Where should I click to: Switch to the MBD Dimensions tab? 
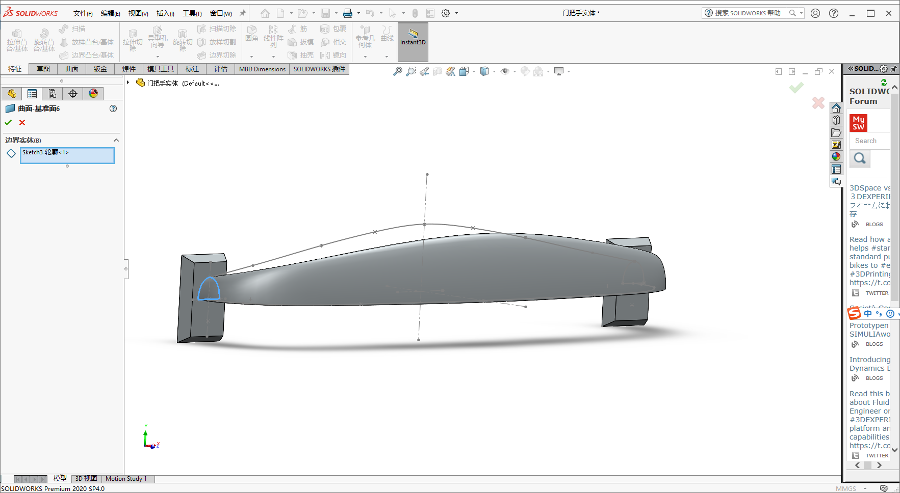262,69
